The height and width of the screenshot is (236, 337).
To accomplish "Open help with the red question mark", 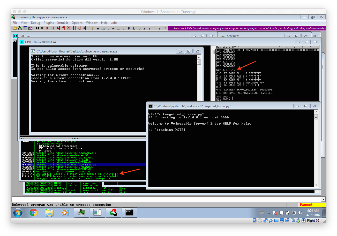I will (x=165, y=28).
